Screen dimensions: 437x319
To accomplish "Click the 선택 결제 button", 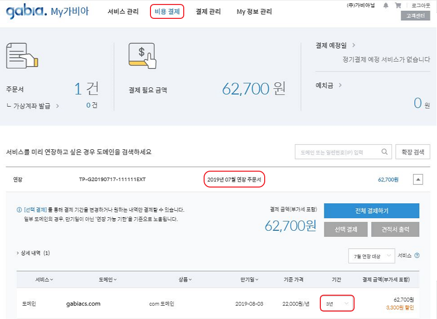I will [346, 229].
